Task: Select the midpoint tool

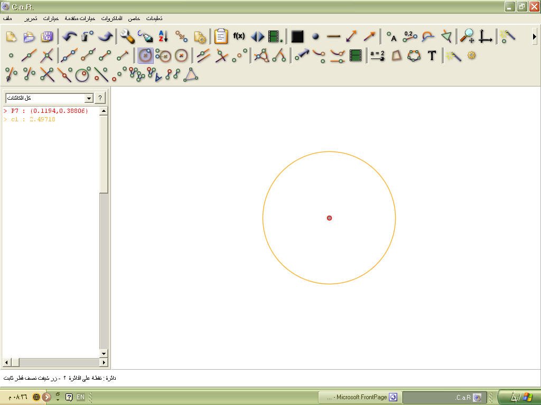Action: coord(239,55)
